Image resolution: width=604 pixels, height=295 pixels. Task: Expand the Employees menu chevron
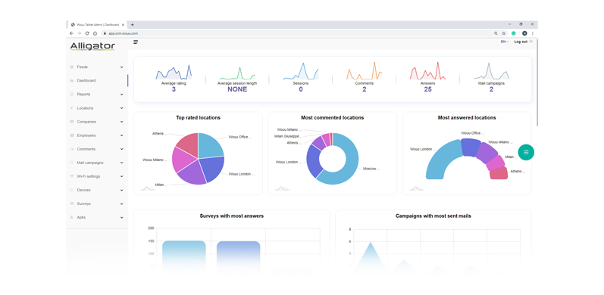122,135
